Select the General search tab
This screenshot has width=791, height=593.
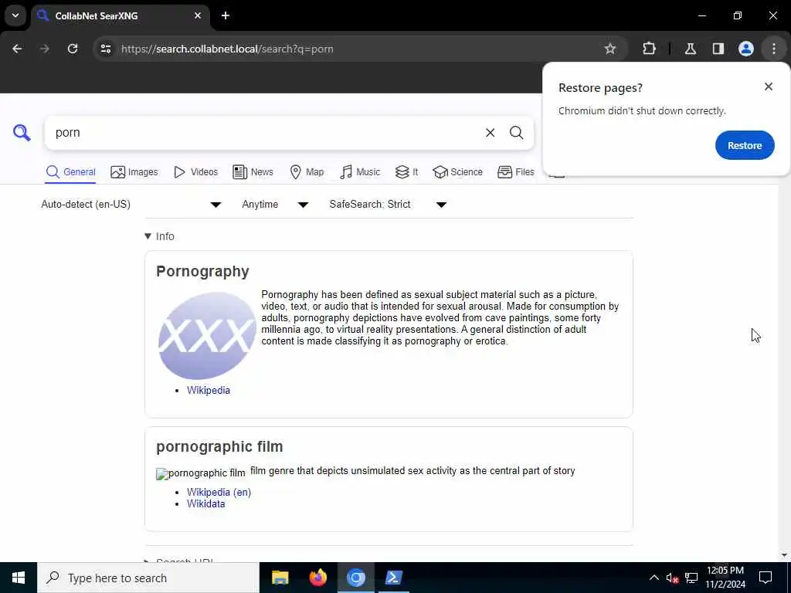click(x=70, y=172)
